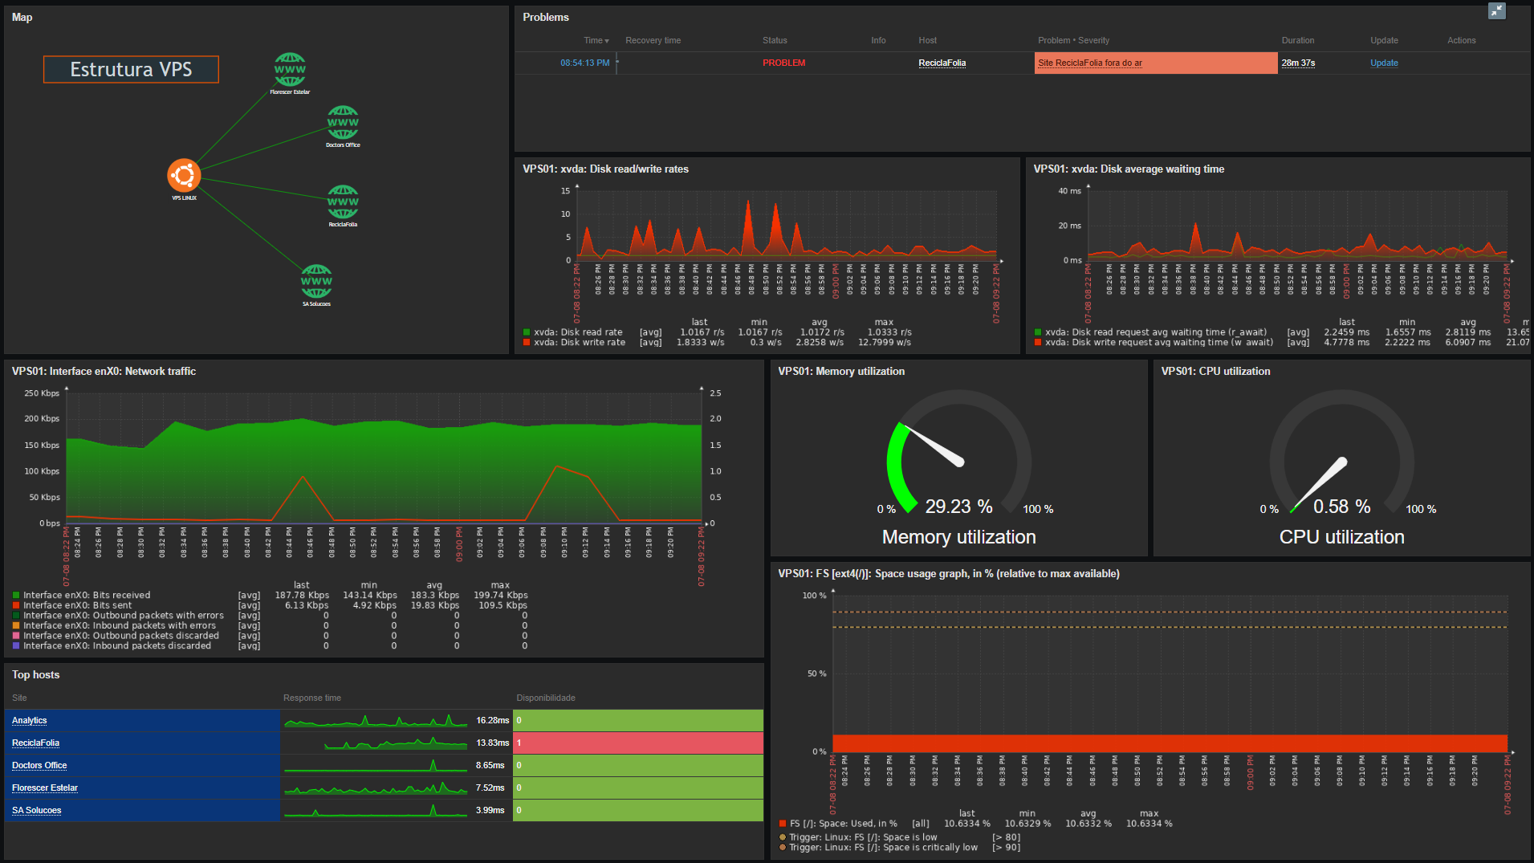Screen dimensions: 1534x863
Task: Click the red ReciclaFolia Disponibilidade bar
Action: 638,743
